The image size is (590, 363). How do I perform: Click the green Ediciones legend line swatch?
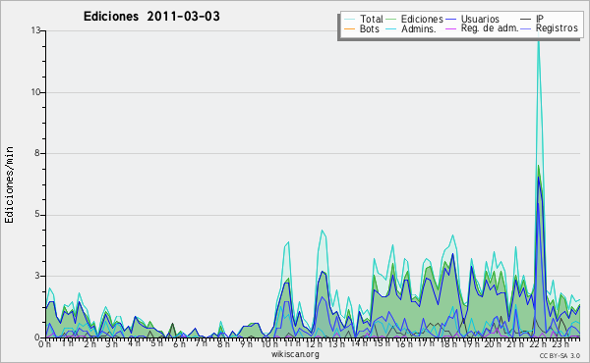click(x=391, y=19)
